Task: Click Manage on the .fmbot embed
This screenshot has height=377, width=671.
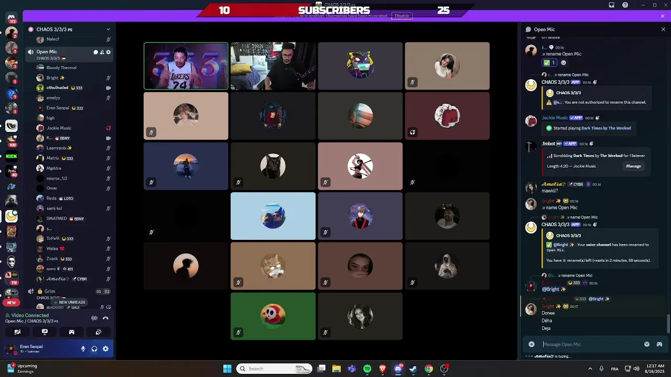Action: [x=633, y=166]
